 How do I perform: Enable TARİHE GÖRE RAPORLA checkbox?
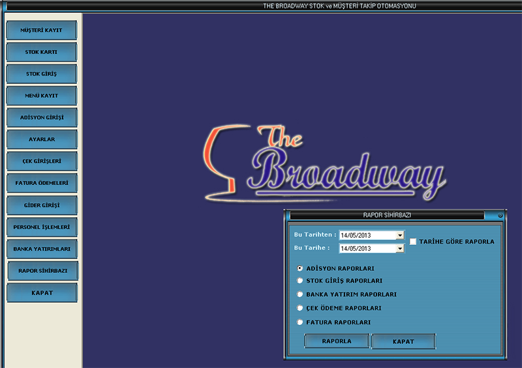pos(413,242)
